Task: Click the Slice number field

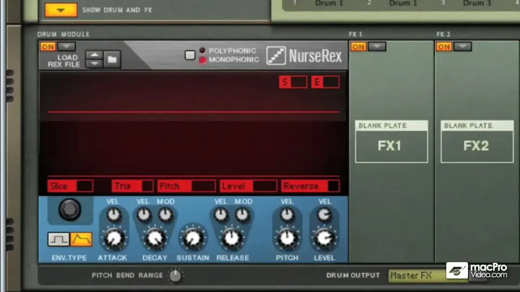Action: (70, 186)
